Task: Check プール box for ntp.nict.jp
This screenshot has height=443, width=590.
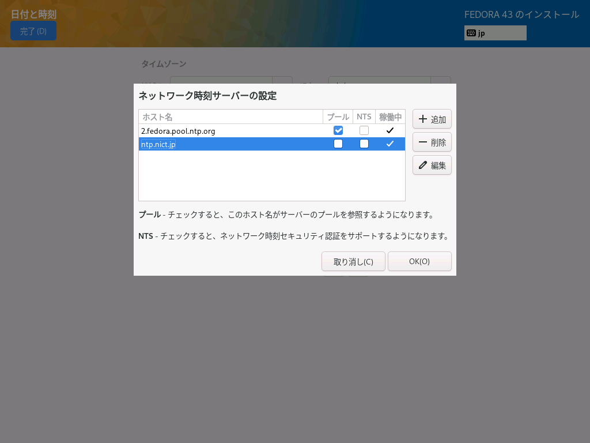Action: 338,144
